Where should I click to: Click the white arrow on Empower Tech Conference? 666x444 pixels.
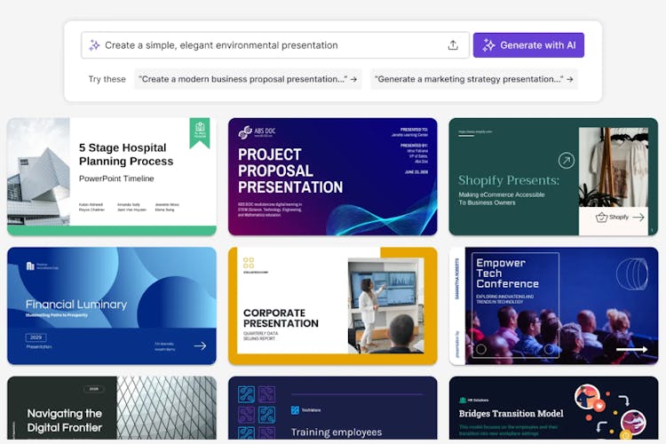click(x=631, y=349)
